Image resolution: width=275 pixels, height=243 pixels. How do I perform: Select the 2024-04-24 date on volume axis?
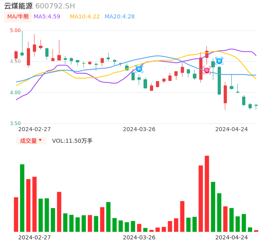[x=232, y=237]
